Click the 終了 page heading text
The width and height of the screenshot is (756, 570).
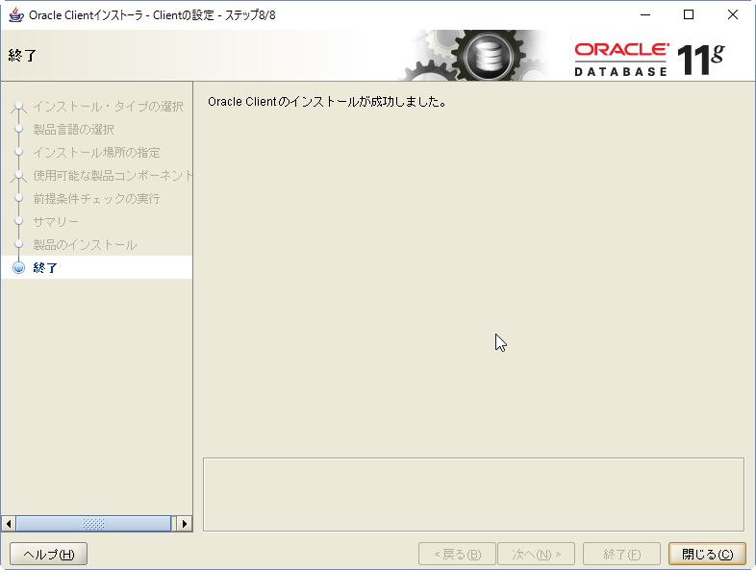22,56
